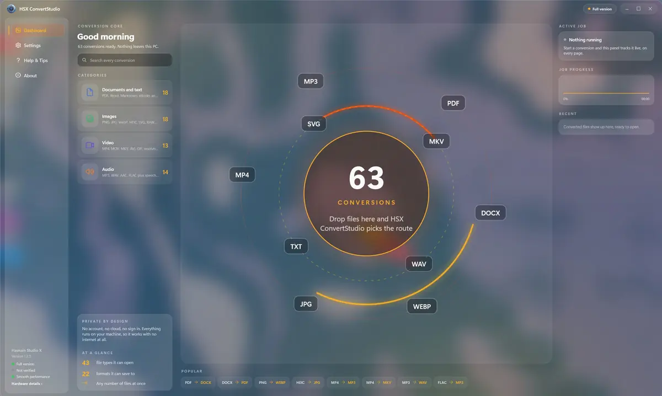Select the WEBP format bubble
This screenshot has width=662, height=396.
(x=422, y=306)
